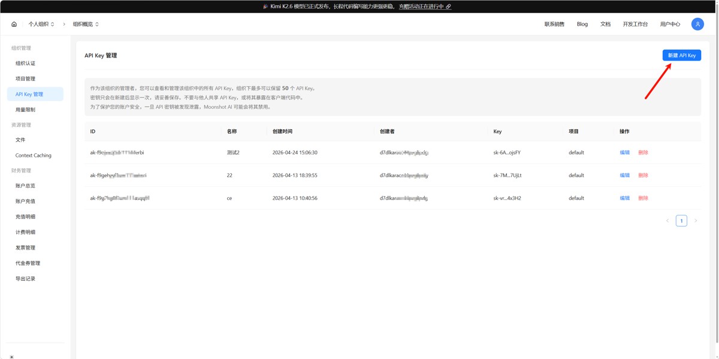Open the link icon in announcement banner

pyautogui.click(x=448, y=7)
